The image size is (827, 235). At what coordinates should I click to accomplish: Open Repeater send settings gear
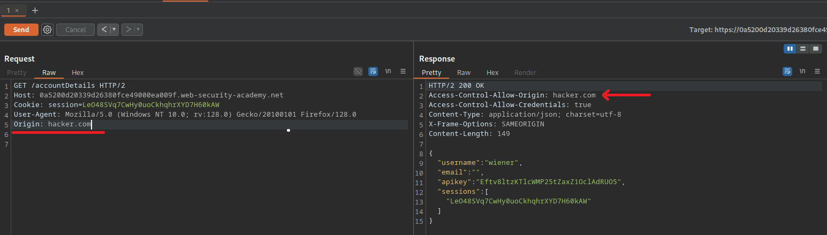click(47, 30)
